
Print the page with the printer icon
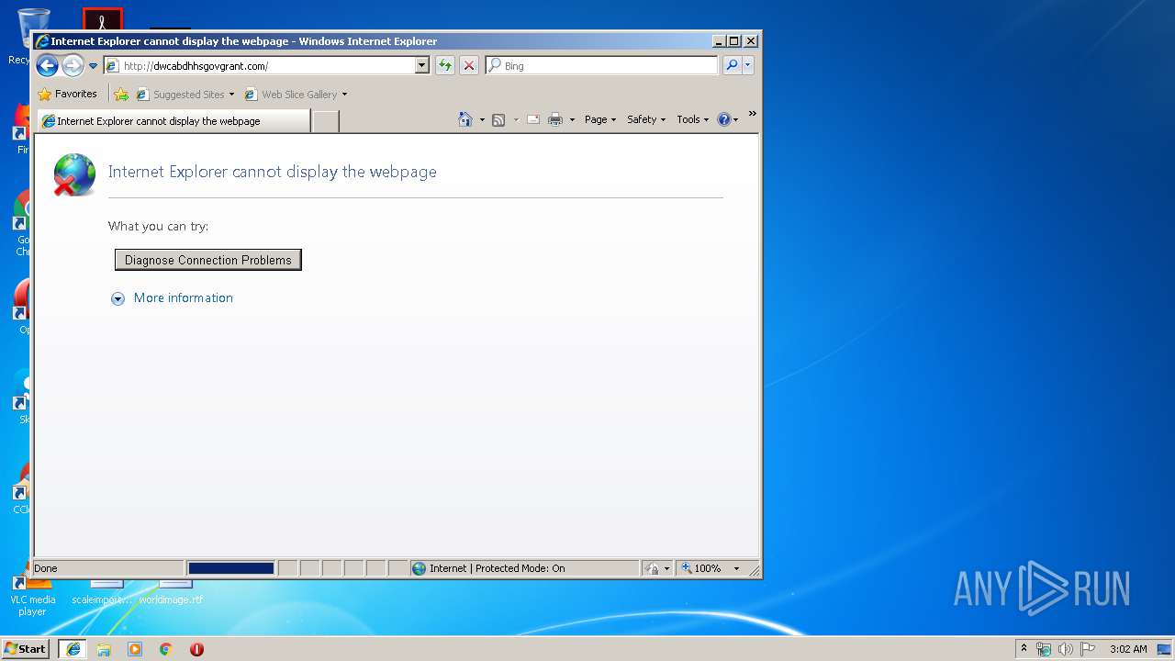point(555,119)
